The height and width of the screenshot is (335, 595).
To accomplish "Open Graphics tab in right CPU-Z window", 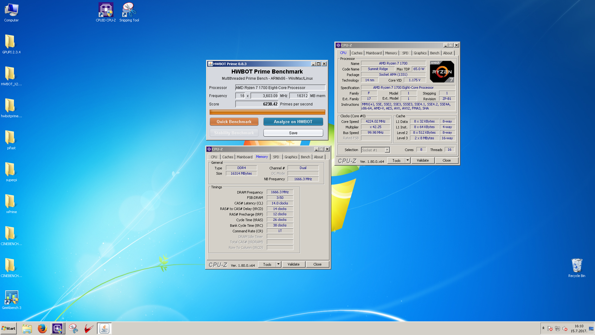I will coord(420,53).
